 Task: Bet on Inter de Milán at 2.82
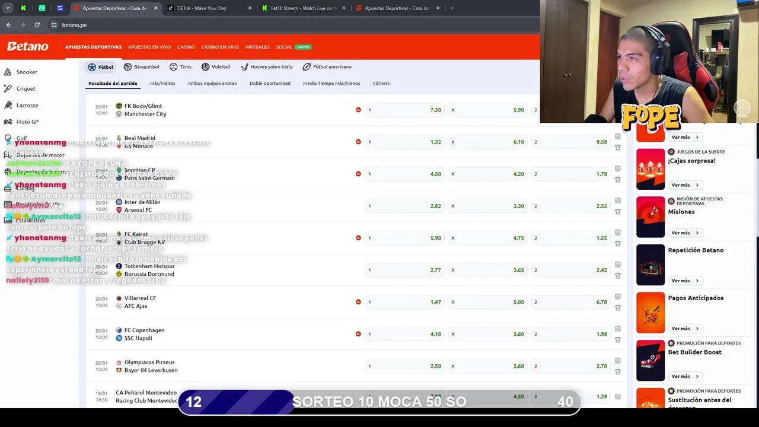click(x=405, y=206)
